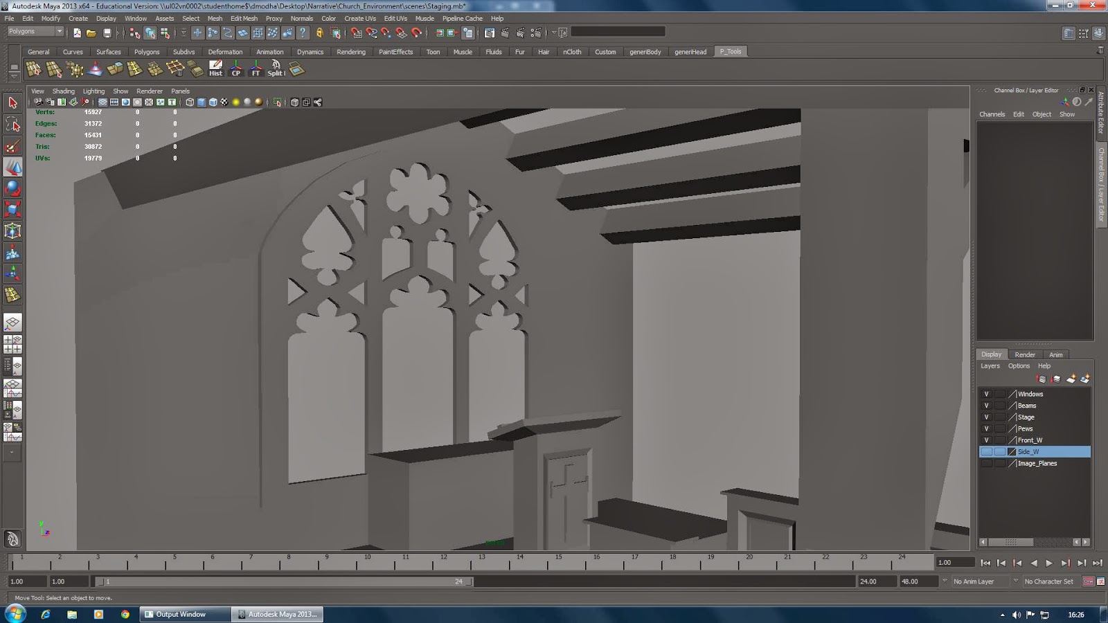Click the range slider bar

click(x=284, y=581)
